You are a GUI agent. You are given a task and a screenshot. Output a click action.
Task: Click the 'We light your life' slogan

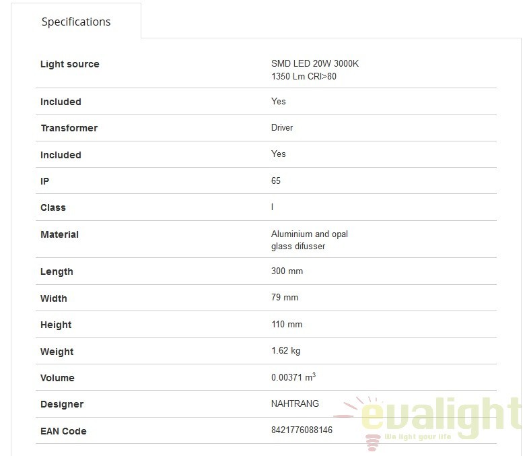[417, 436]
